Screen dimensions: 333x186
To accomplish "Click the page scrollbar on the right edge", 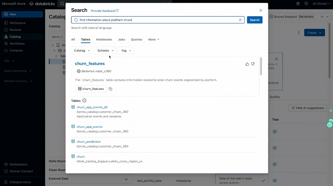I will tap(329, 51).
